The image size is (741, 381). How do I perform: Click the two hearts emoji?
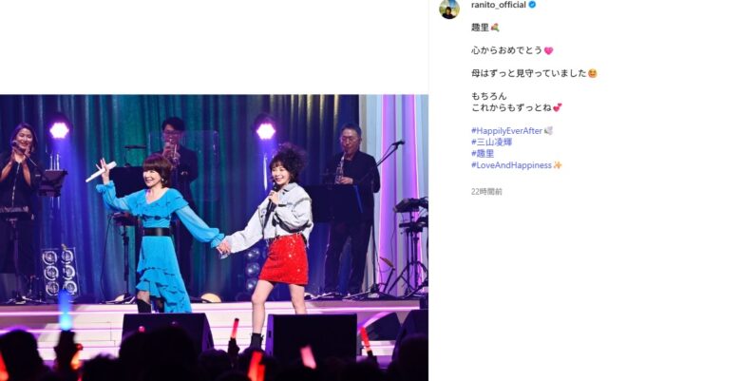pos(558,107)
